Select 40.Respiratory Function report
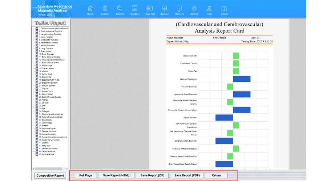The height and width of the screenshot is (181, 327). pyautogui.click(x=49, y=140)
